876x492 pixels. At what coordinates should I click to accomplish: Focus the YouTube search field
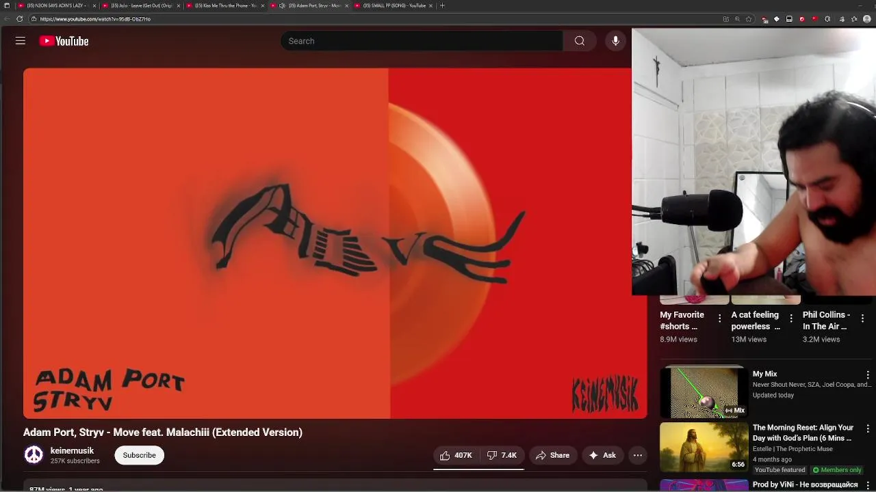[422, 41]
